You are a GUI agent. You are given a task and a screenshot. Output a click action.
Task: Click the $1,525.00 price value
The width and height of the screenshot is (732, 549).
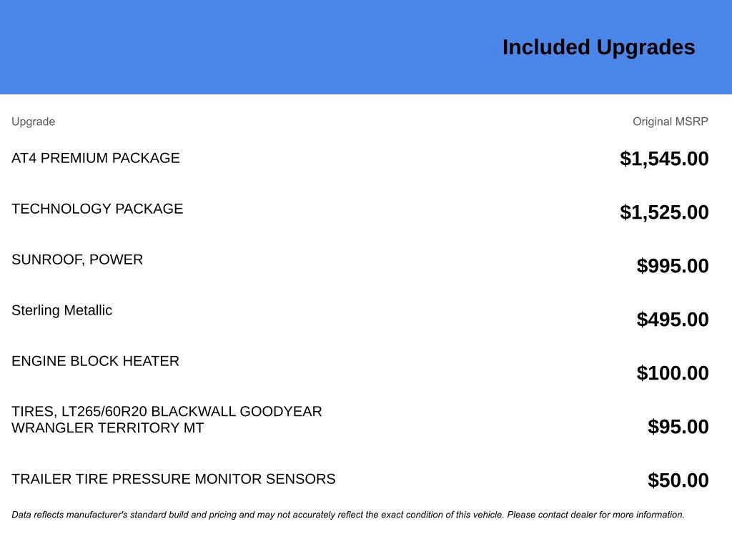[664, 212]
